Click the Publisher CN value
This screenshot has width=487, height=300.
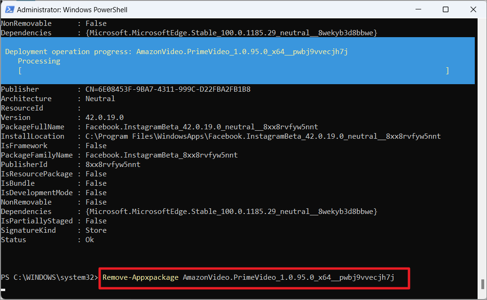tap(168, 89)
